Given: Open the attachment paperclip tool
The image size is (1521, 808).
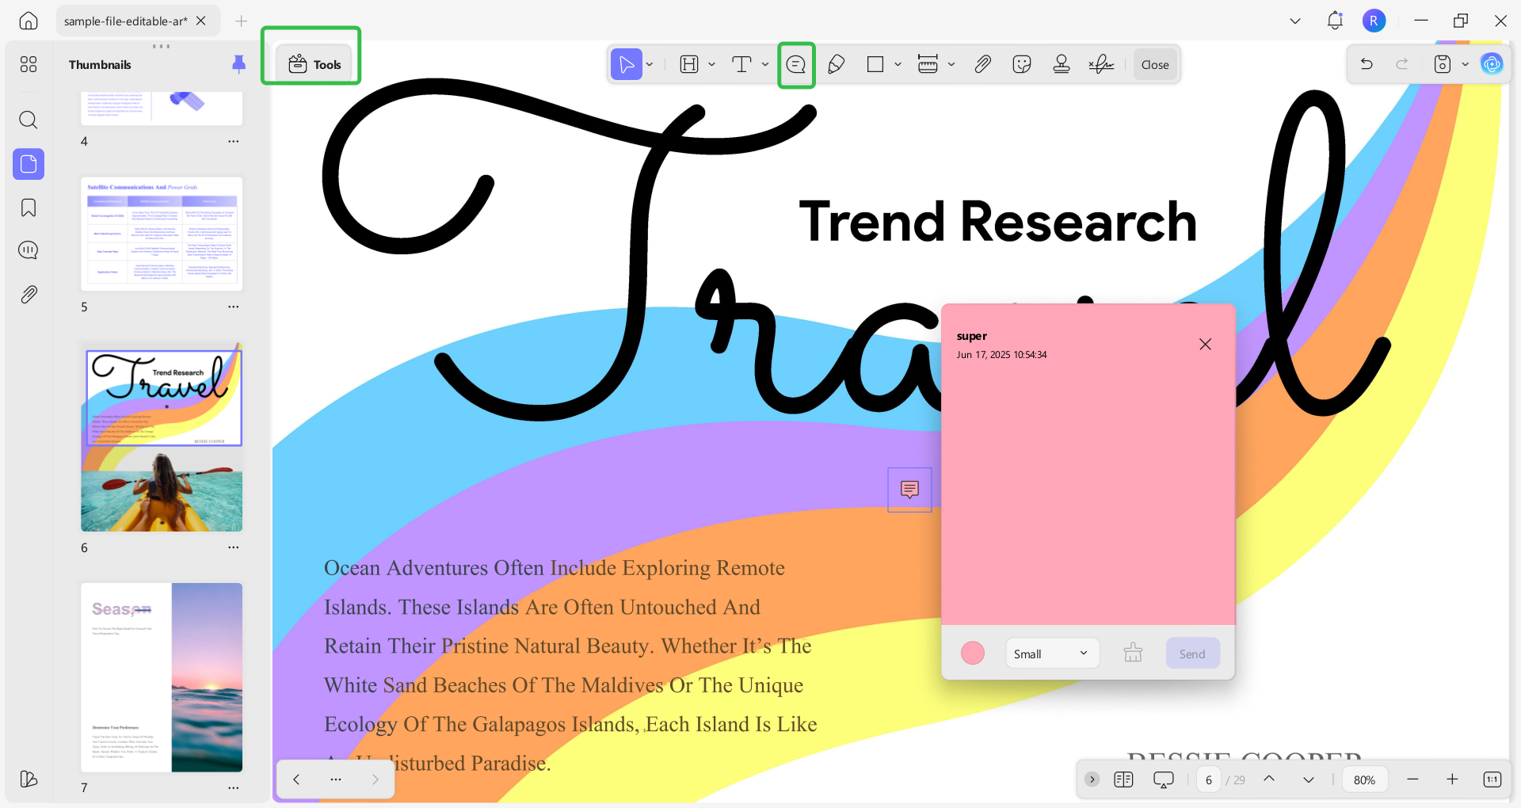Looking at the screenshot, I should 982,65.
